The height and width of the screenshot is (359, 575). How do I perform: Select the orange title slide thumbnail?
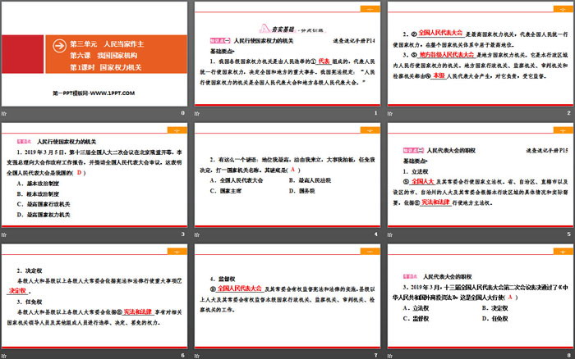coord(94,53)
